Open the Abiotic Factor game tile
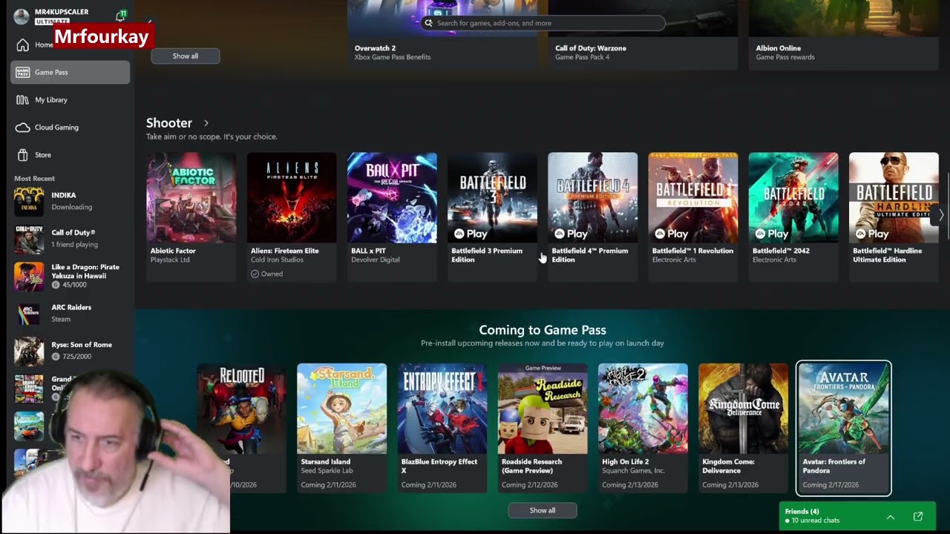950x534 pixels. (x=191, y=216)
